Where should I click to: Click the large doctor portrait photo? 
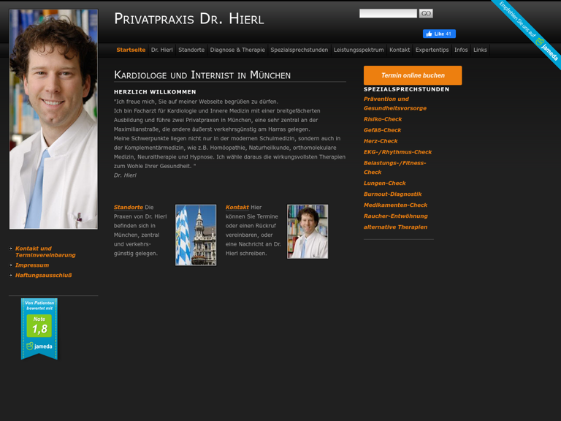tap(53, 119)
